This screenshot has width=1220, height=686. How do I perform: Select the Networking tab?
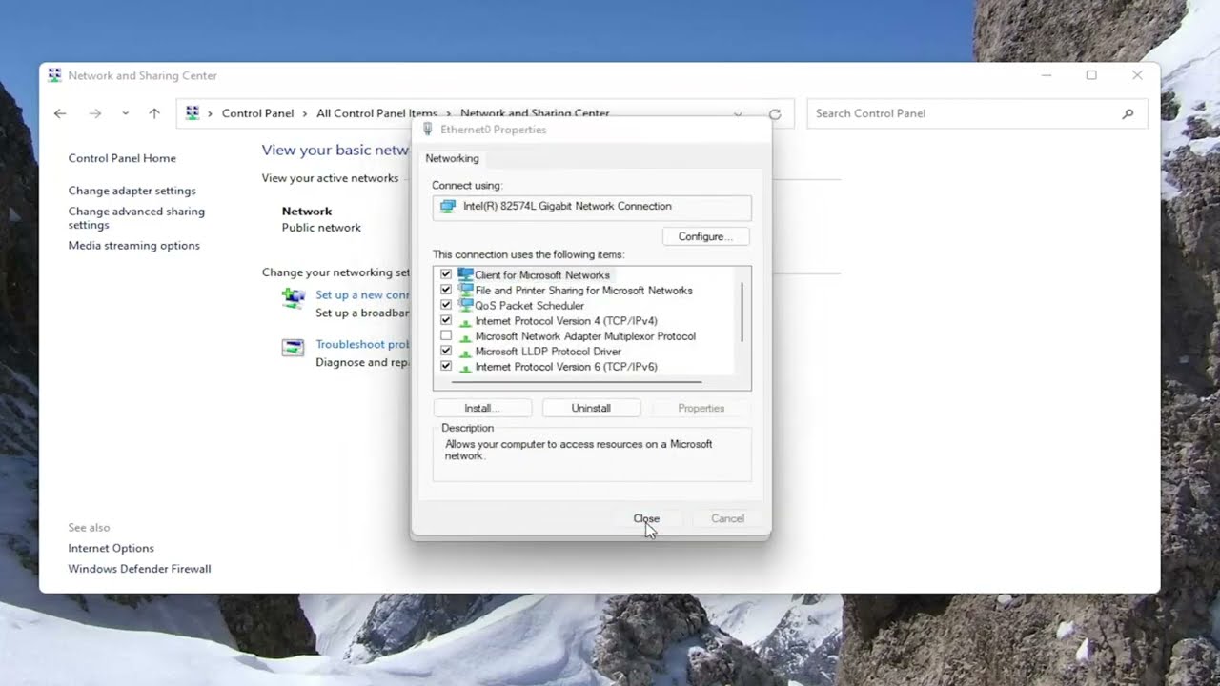tap(452, 158)
